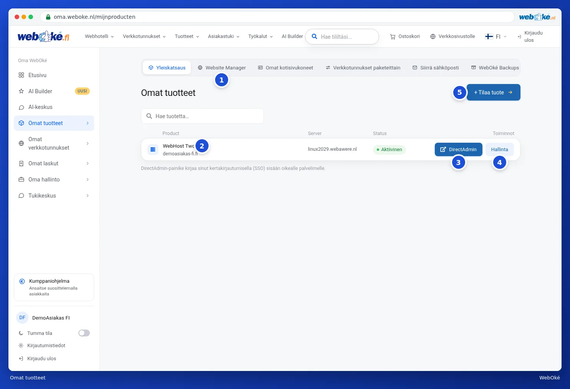Toggle the Tumma tila dark mode switch

pos(84,333)
